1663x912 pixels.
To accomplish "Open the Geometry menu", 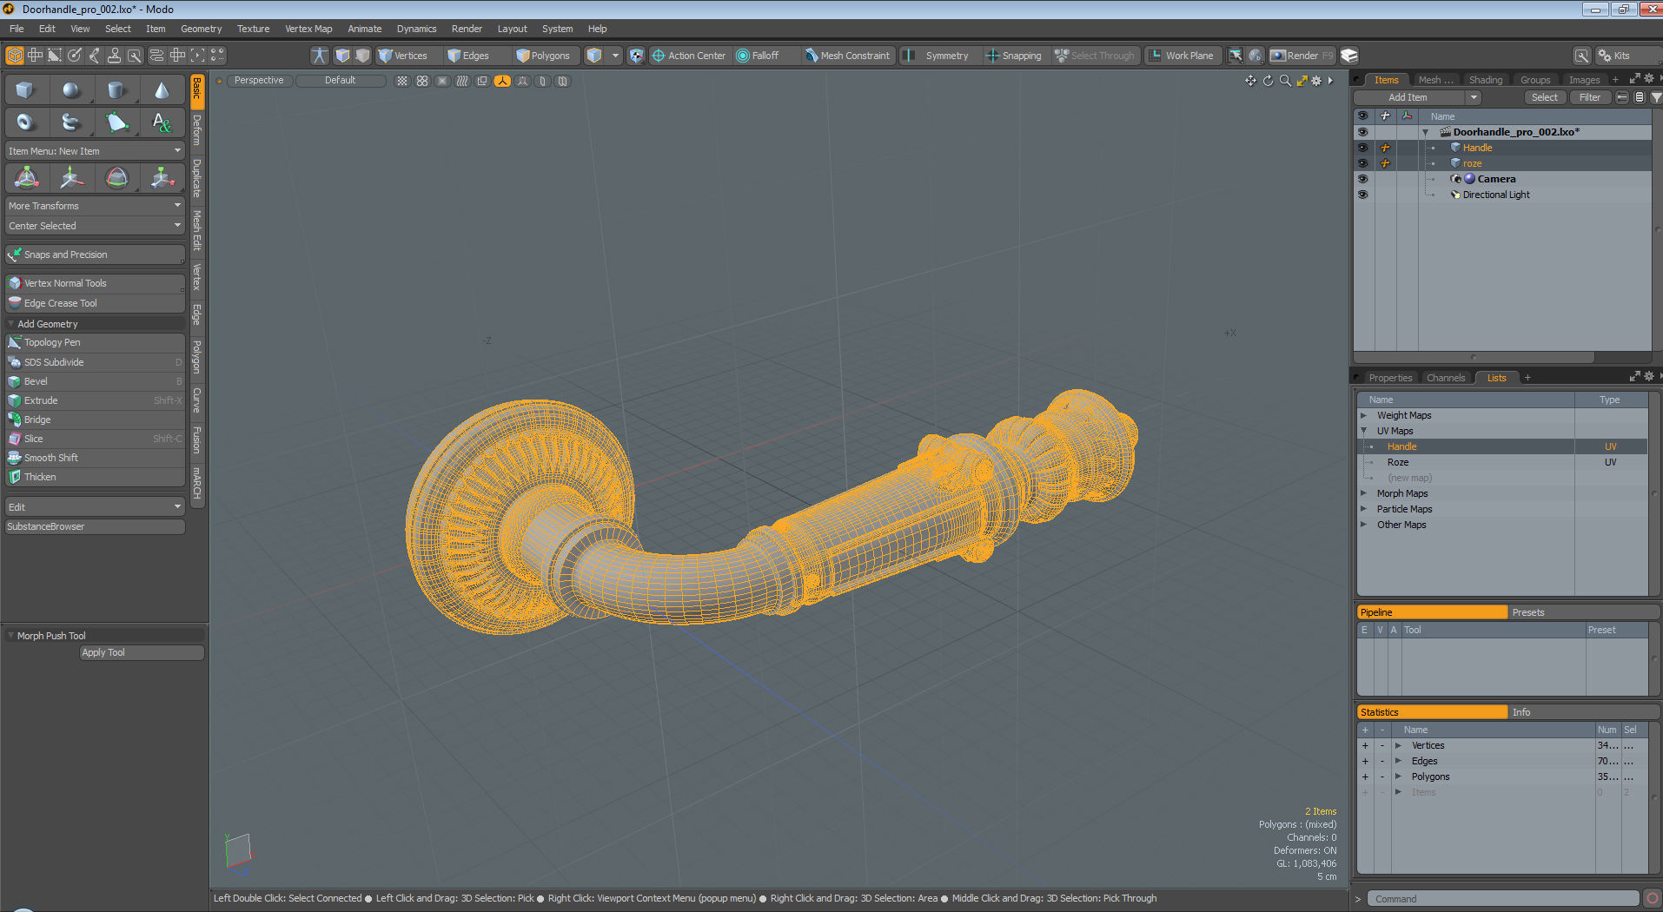I will (x=201, y=29).
